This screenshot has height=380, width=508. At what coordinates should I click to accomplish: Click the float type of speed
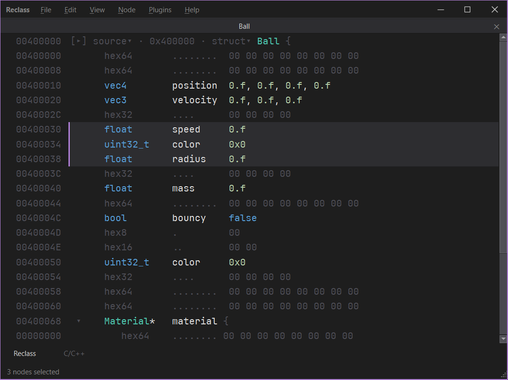pos(118,129)
